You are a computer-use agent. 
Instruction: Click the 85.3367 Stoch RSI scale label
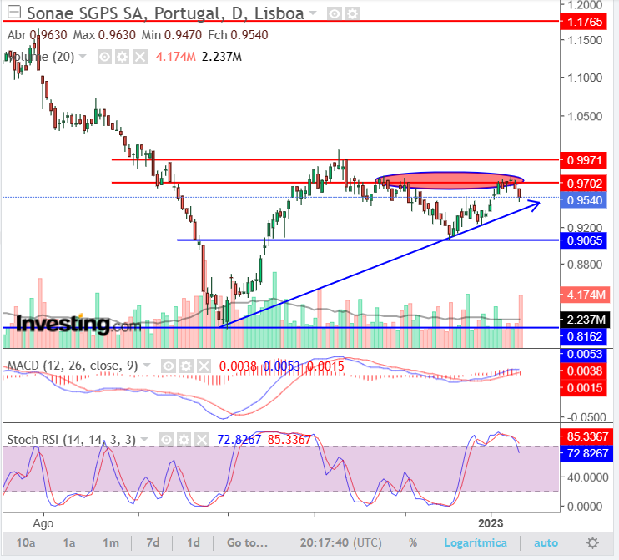pos(586,436)
